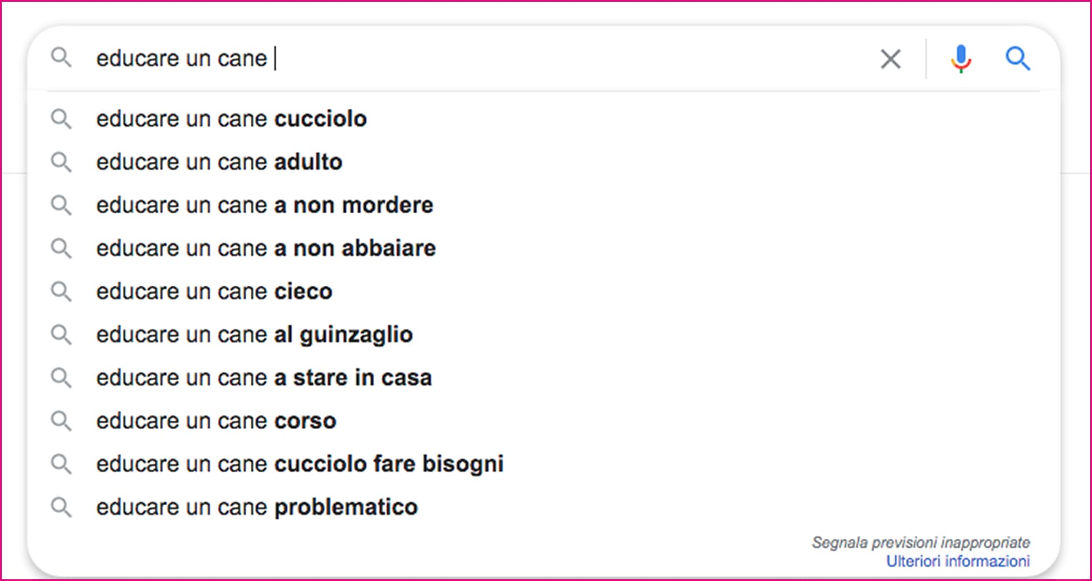
Task: Select suggestion 'educare un cane cucciolo'
Action: (x=231, y=119)
